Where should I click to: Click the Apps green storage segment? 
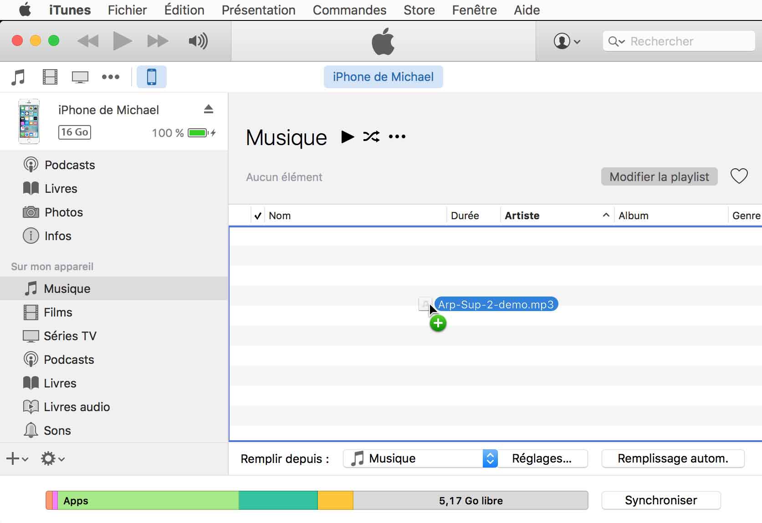point(148,500)
